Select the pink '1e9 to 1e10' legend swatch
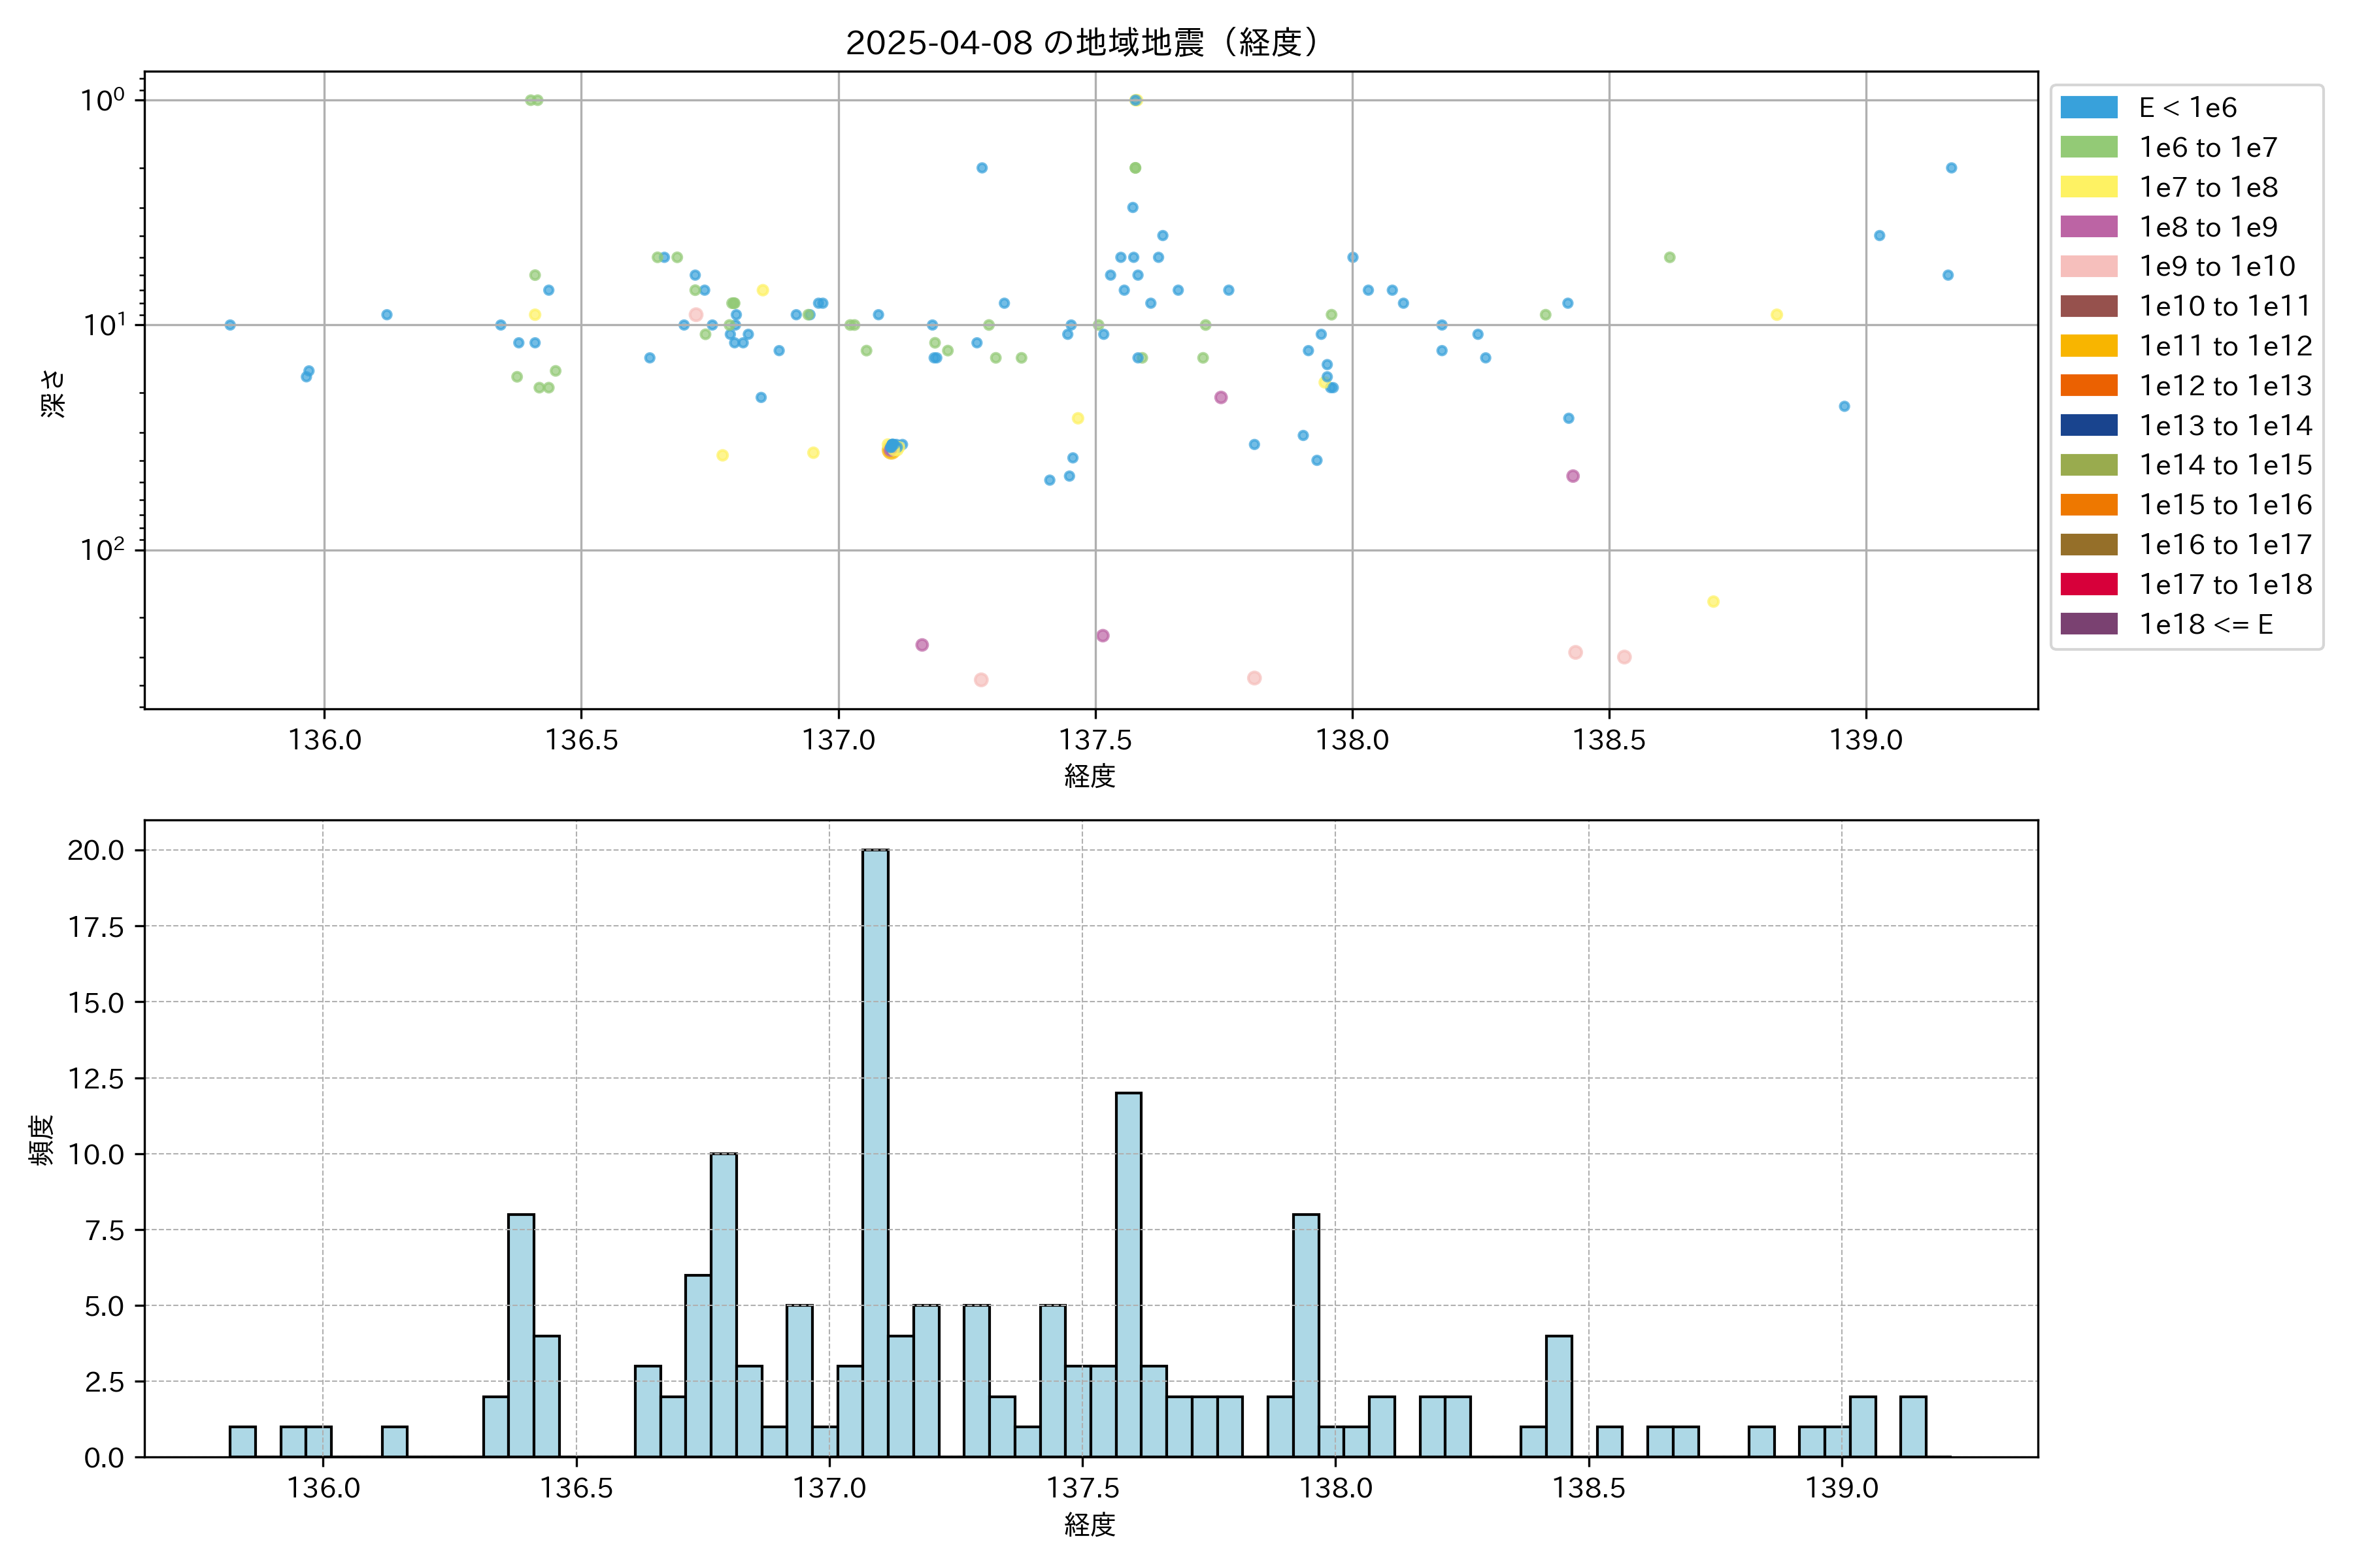 (2089, 266)
